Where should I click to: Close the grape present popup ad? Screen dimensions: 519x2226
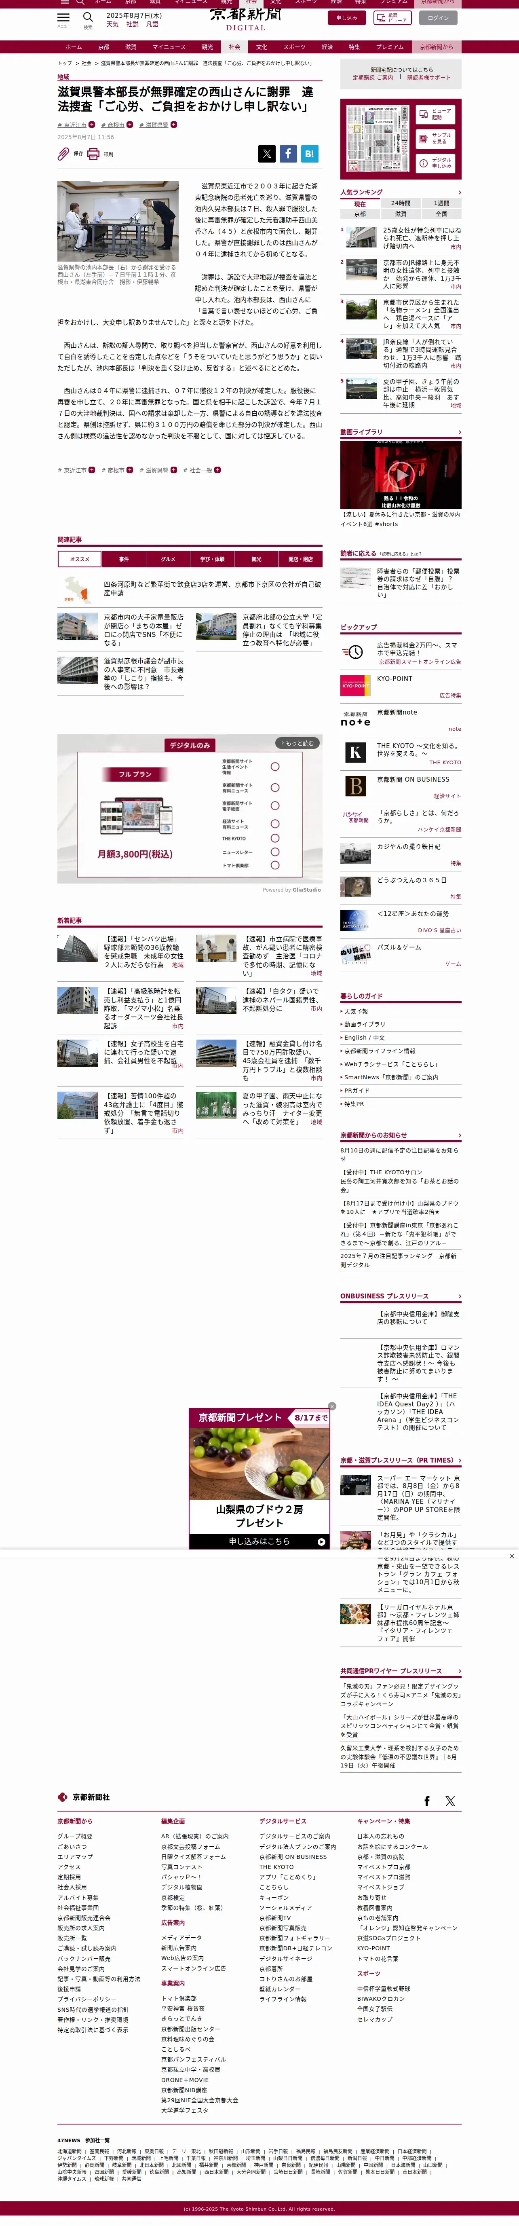click(x=331, y=1406)
